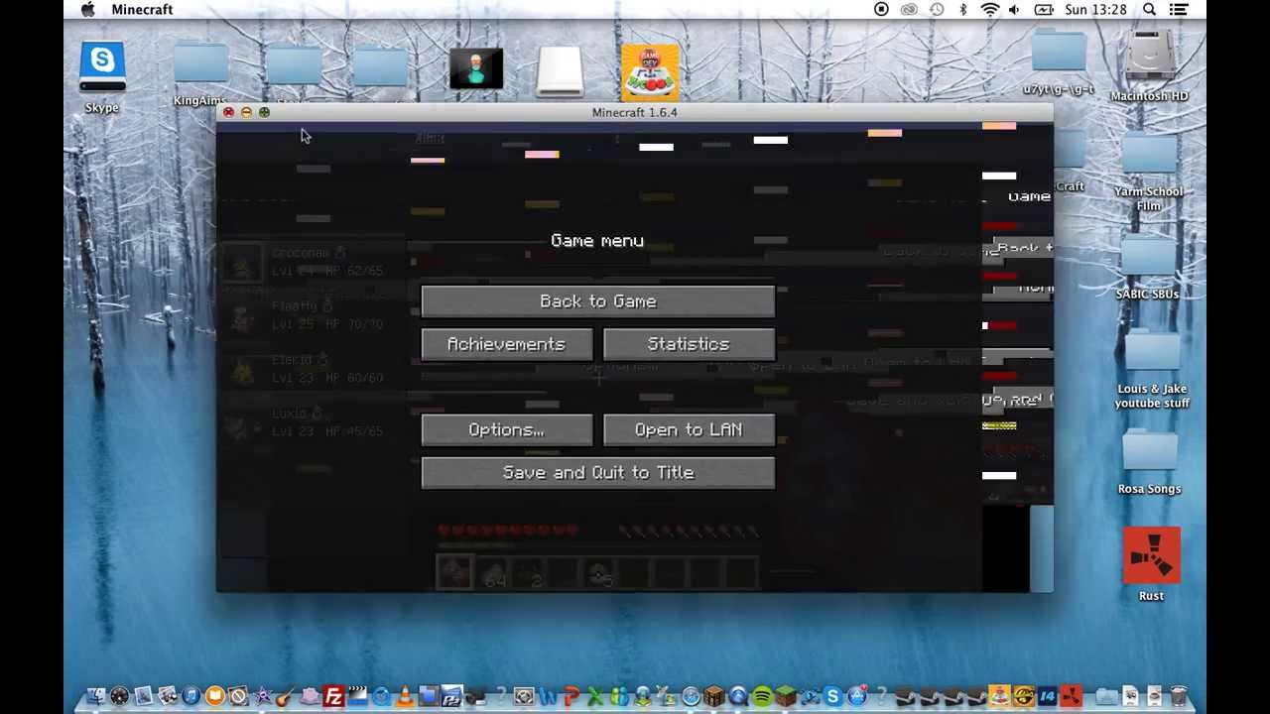Open the Apple menu
The image size is (1270, 714).
(87, 10)
